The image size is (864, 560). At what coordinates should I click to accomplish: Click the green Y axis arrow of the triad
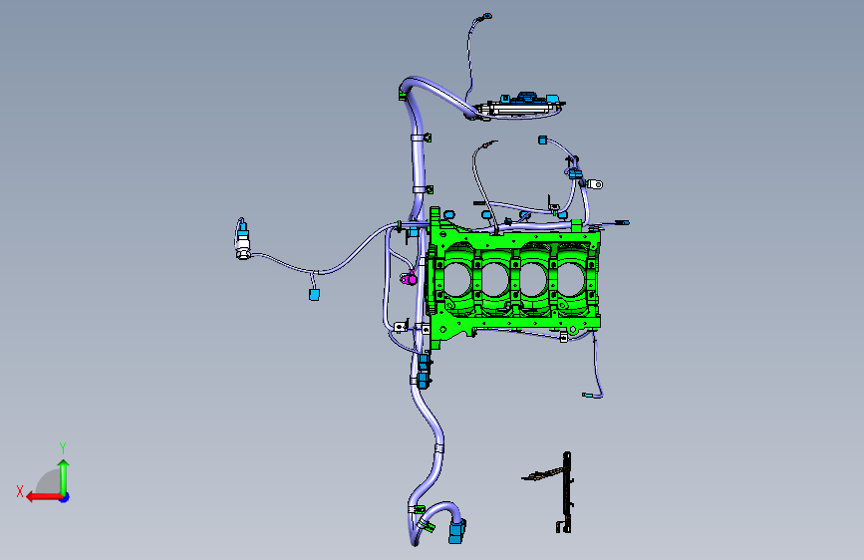pos(64,475)
